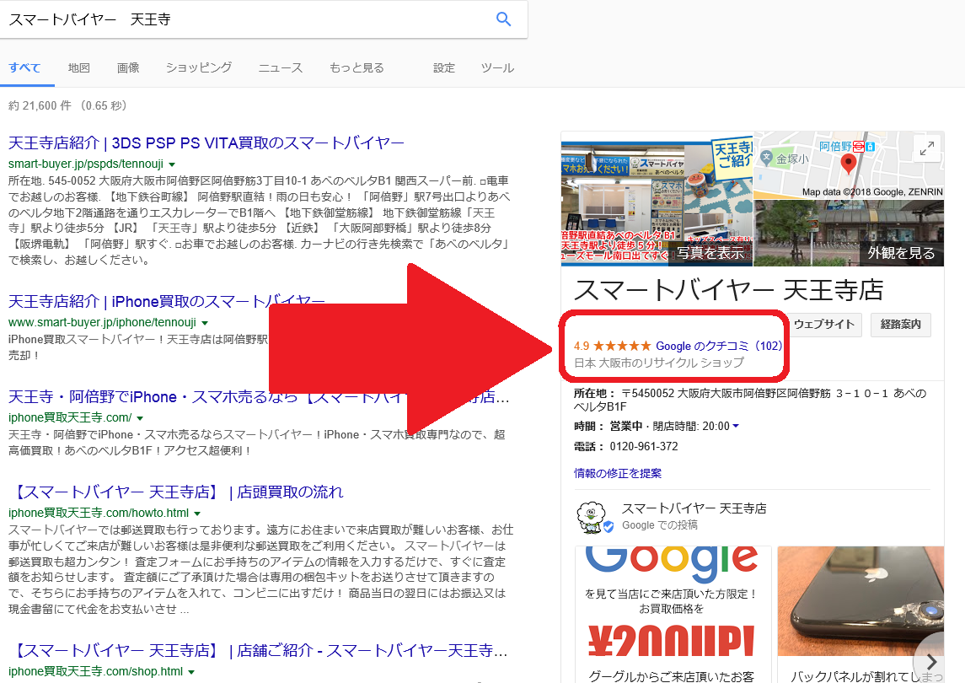Expand dropdown beside iphone買取天王寺.com/howto.html

pyautogui.click(x=197, y=513)
